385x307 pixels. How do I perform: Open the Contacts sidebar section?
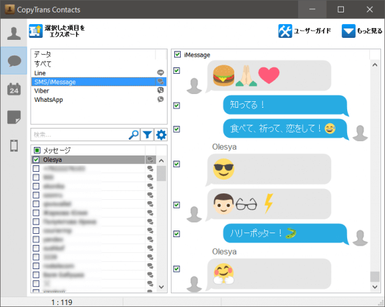click(14, 33)
